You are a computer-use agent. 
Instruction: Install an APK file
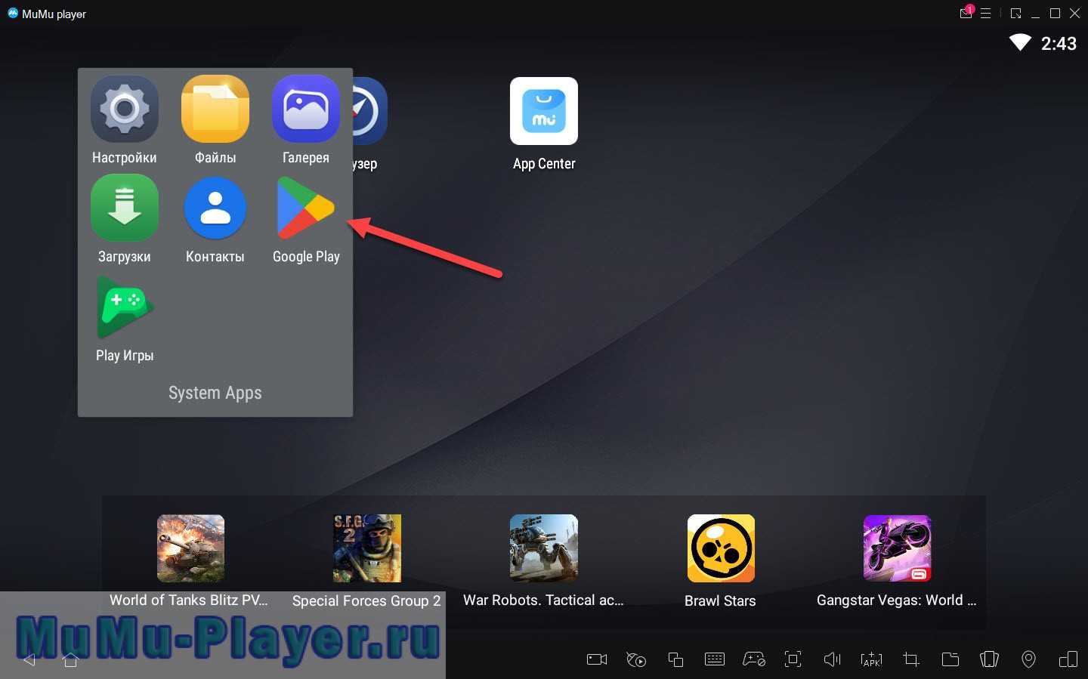pos(871,659)
